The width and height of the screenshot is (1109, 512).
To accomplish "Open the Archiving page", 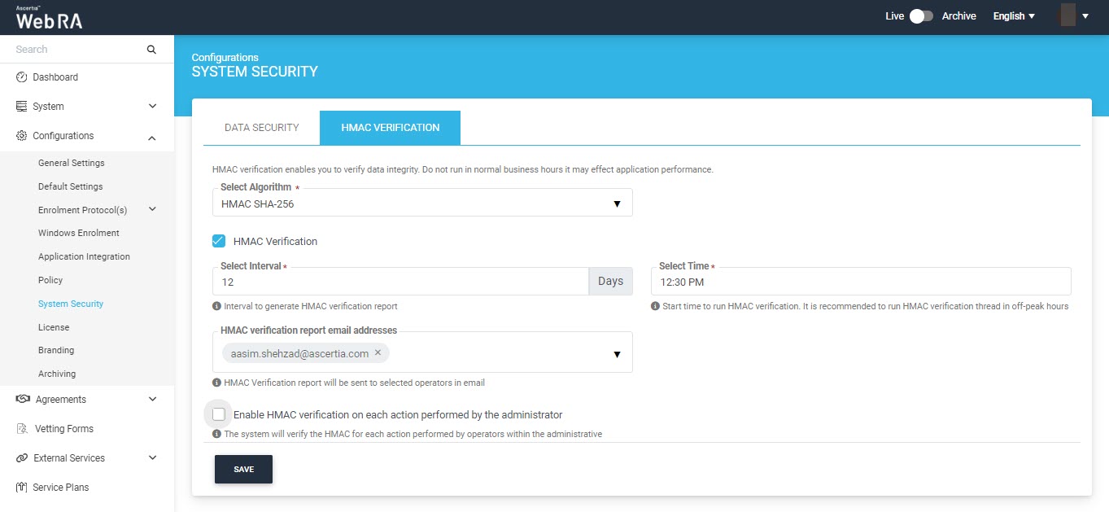I will coord(57,374).
